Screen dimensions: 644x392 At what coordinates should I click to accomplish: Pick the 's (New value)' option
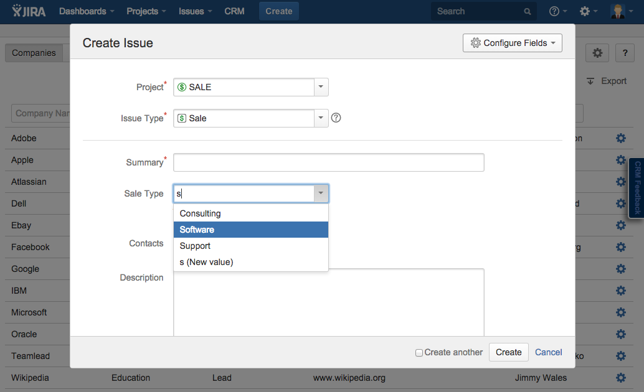pyautogui.click(x=250, y=262)
